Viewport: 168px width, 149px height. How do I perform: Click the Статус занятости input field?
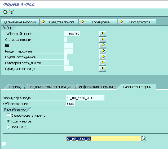pos(65,40)
